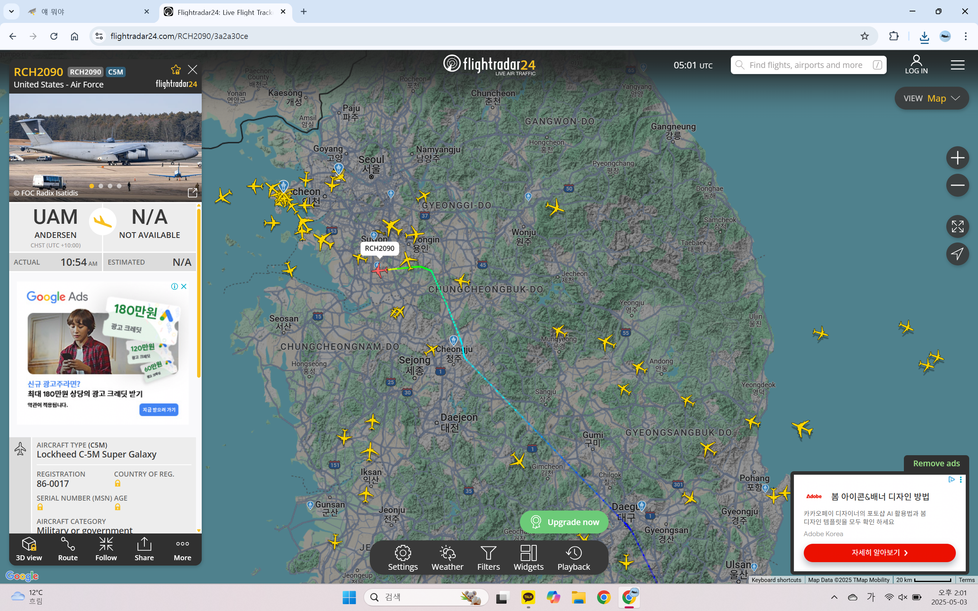Open the Weather layer options
Viewport: 978px width, 611px height.
click(447, 558)
